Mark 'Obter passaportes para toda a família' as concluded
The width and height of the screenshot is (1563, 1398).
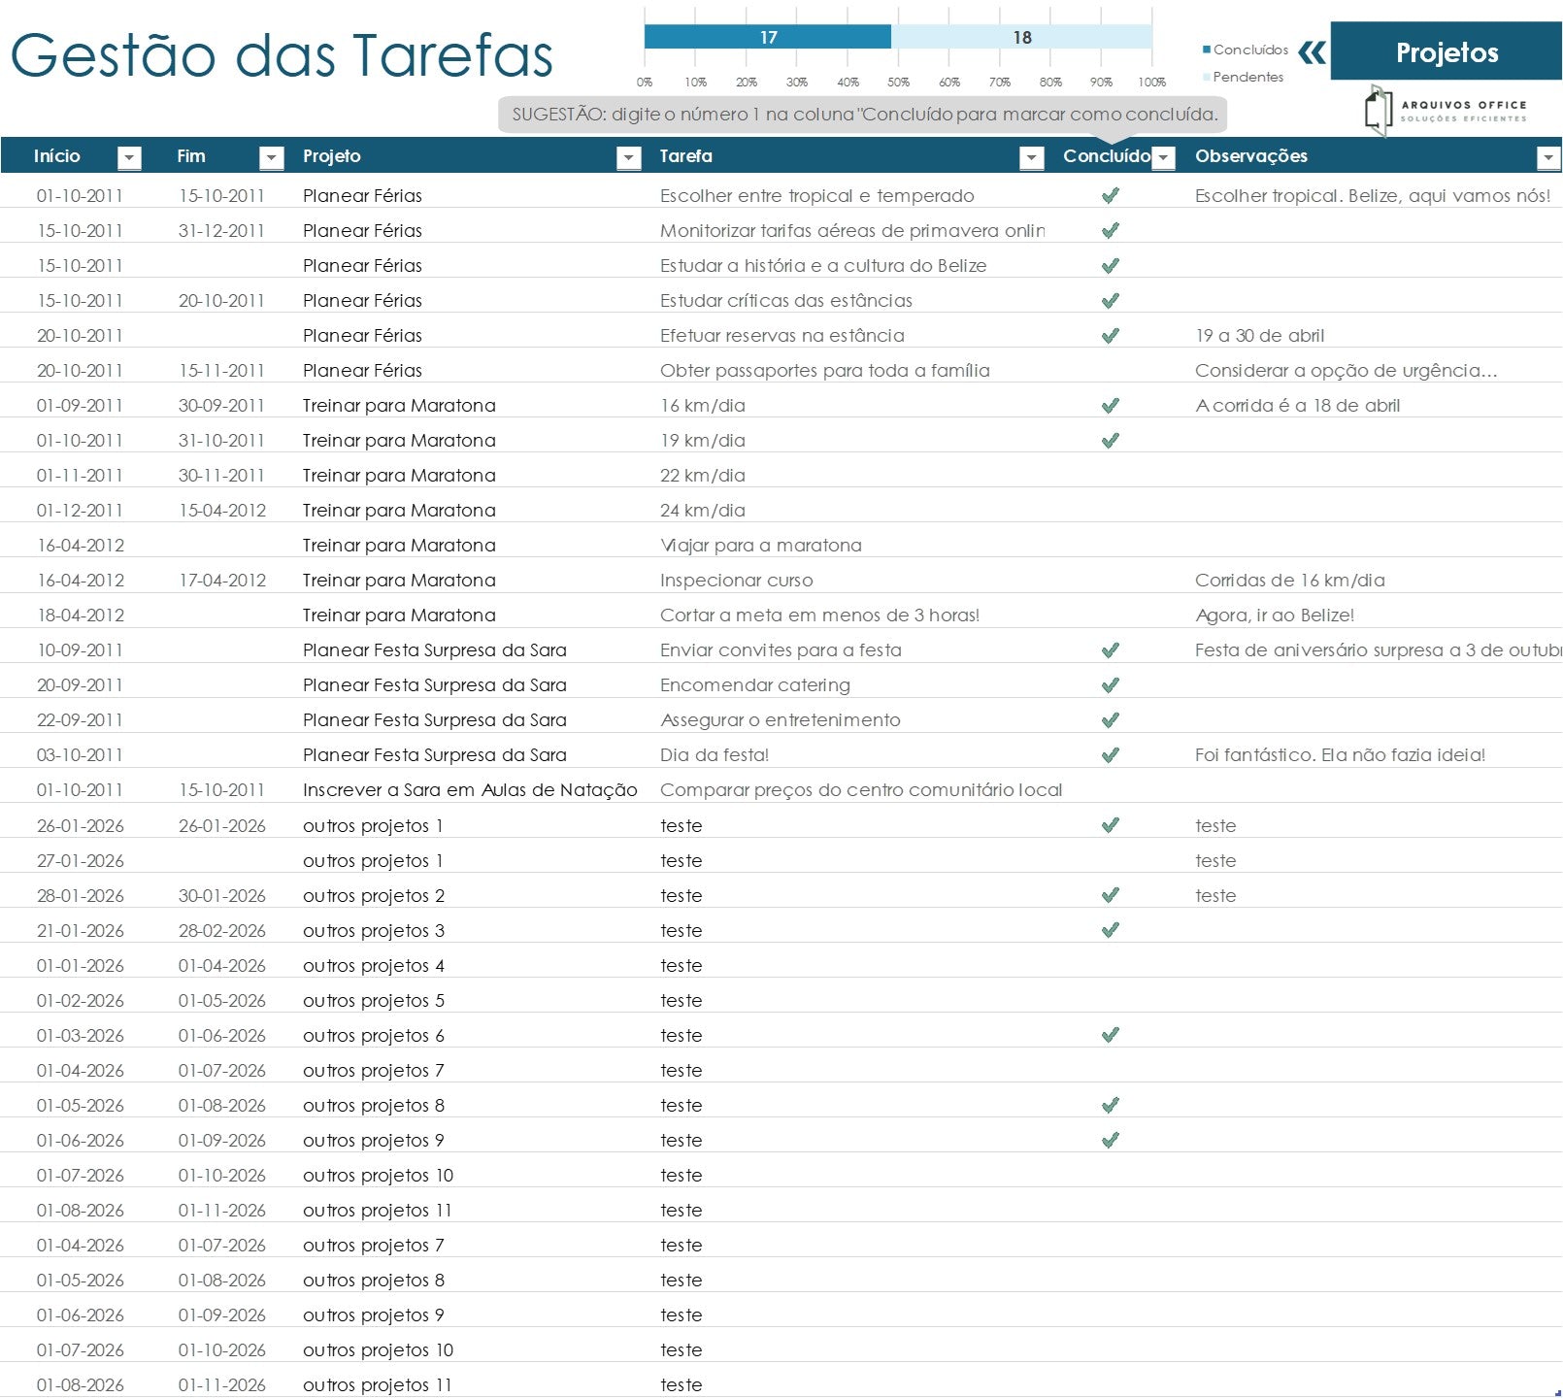1110,370
